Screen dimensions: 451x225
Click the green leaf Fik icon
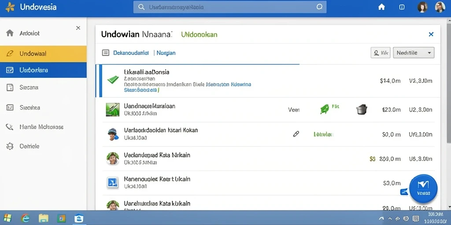point(325,109)
